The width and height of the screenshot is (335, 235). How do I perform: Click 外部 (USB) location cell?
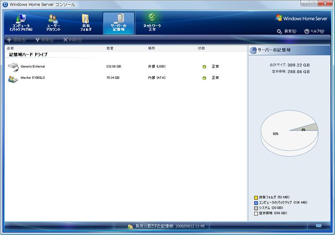point(157,66)
